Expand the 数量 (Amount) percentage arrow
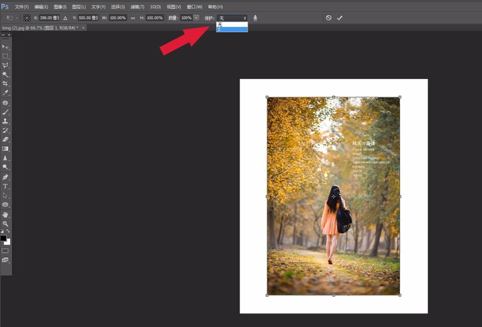Image resolution: width=482 pixels, height=327 pixels. click(196, 18)
